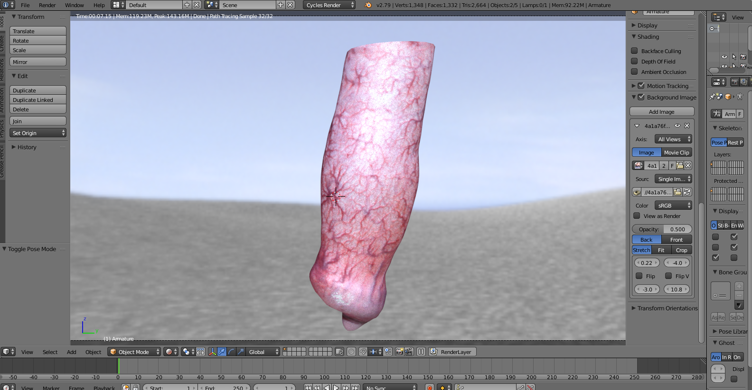Pin the properties context with pin icon
Viewport: 752px width, 390px height.
tap(713, 97)
